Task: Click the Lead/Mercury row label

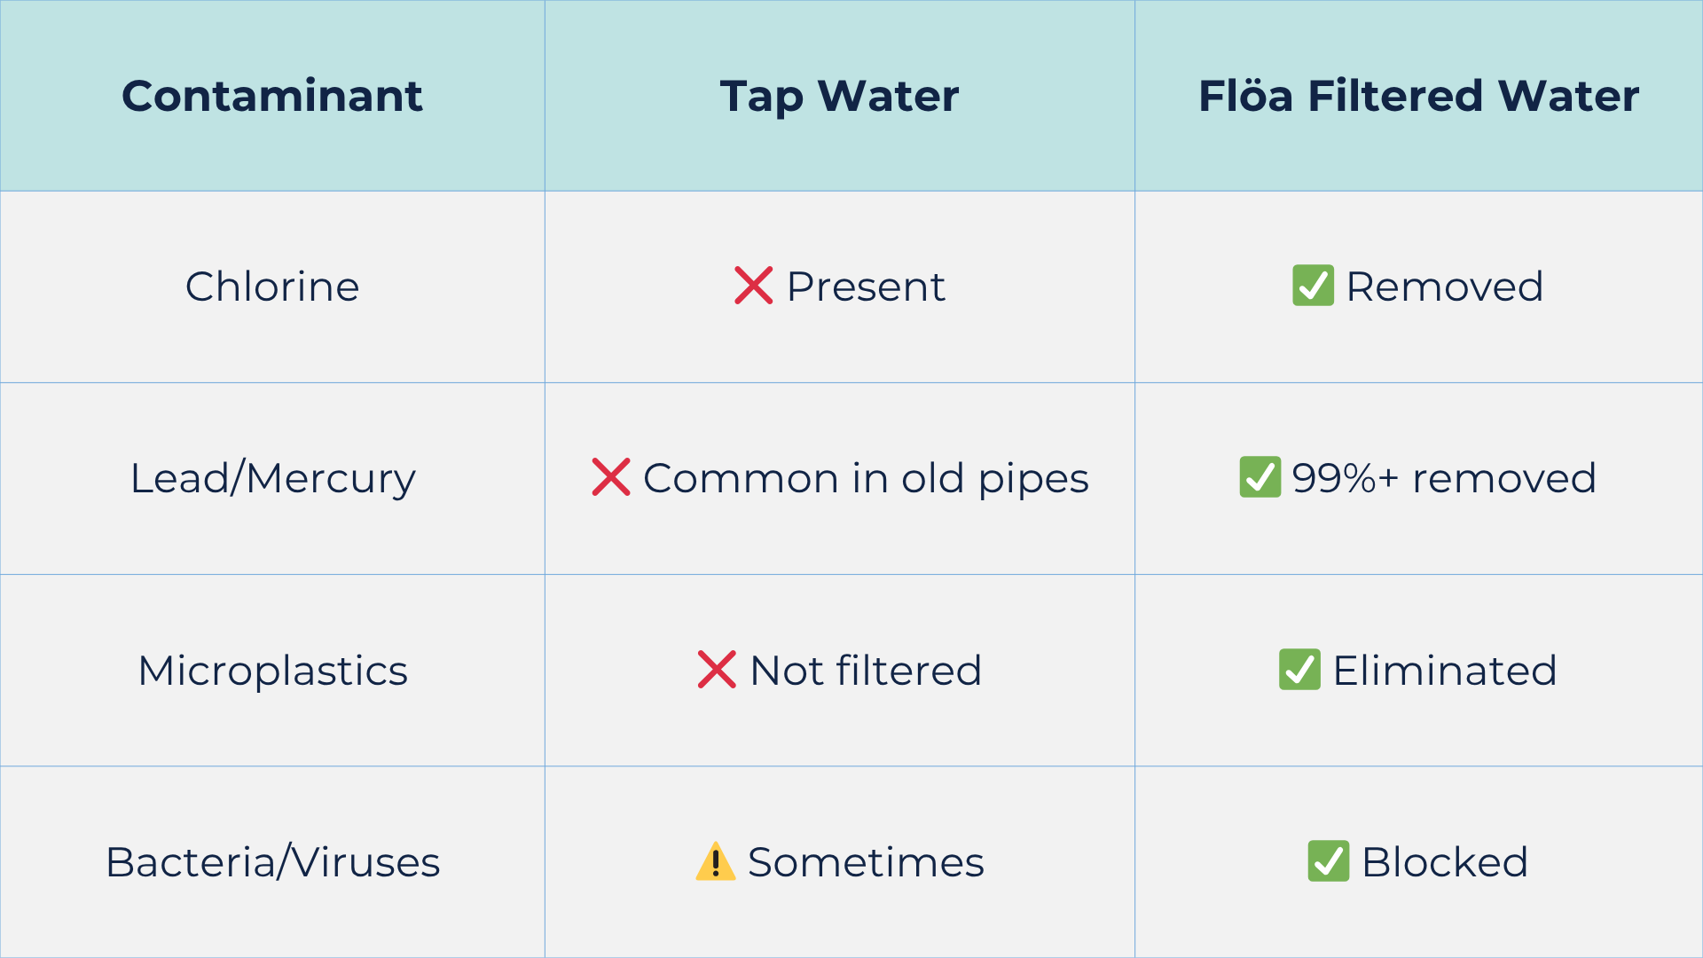Action: tap(272, 479)
